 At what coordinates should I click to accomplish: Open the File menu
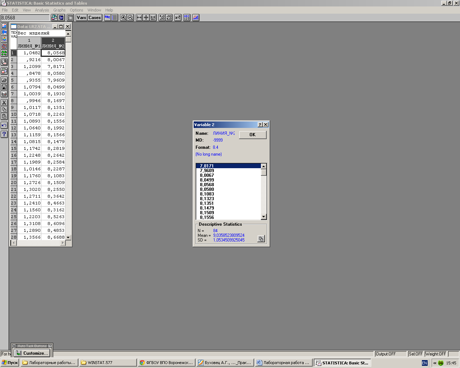tap(5, 10)
